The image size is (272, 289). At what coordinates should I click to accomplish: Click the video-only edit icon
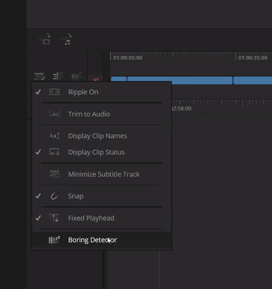point(45,39)
